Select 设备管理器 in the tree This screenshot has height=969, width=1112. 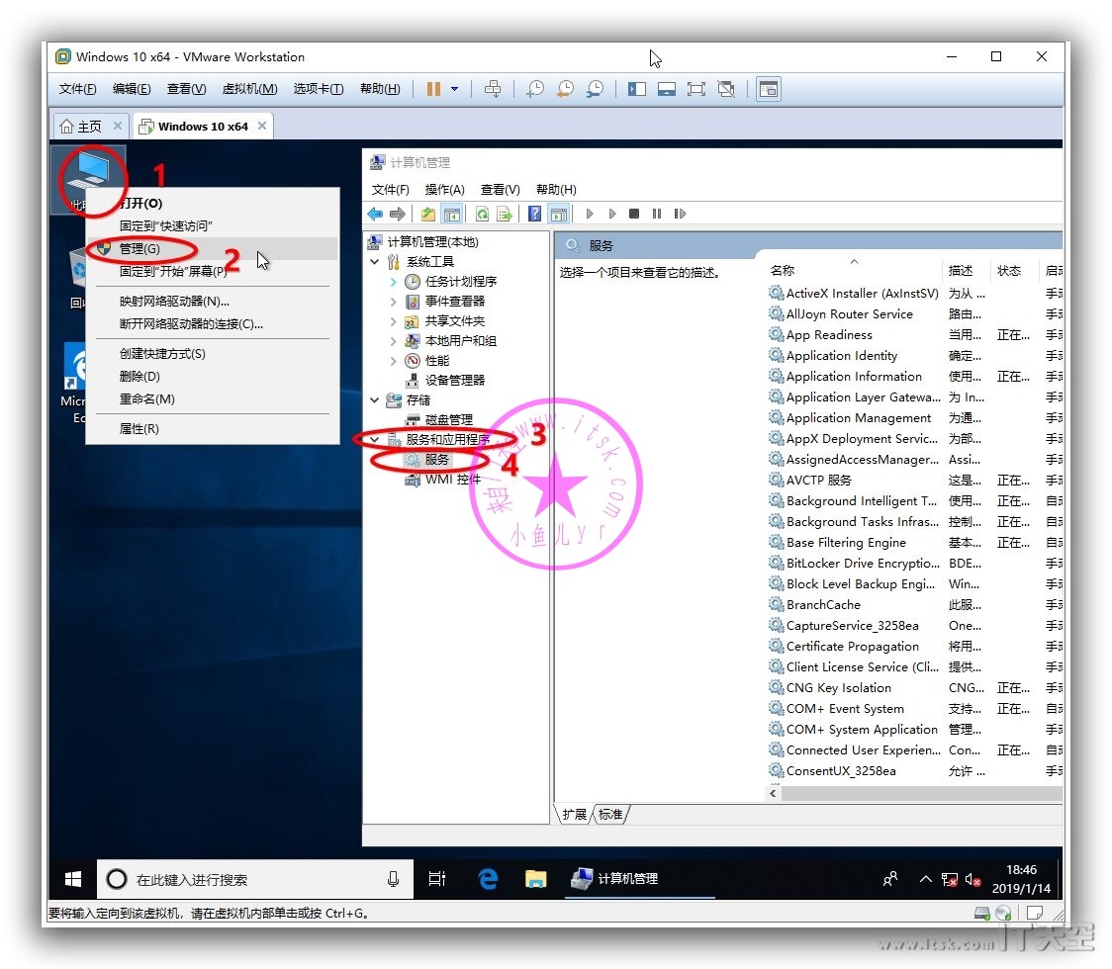[454, 381]
